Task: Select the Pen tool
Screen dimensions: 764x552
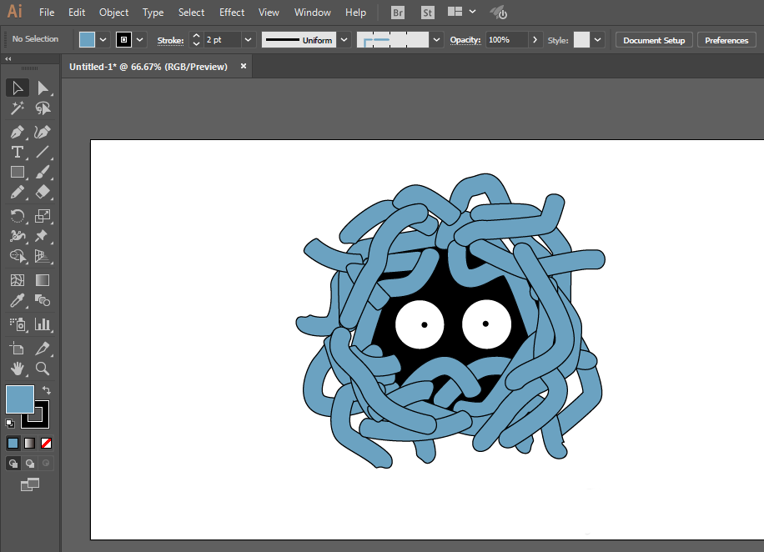Action: [x=18, y=132]
